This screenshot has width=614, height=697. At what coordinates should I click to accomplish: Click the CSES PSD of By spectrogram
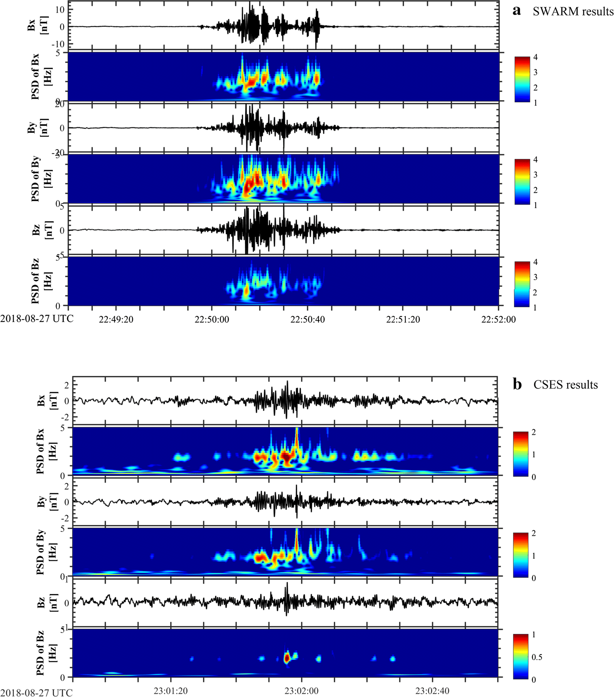coord(285,552)
